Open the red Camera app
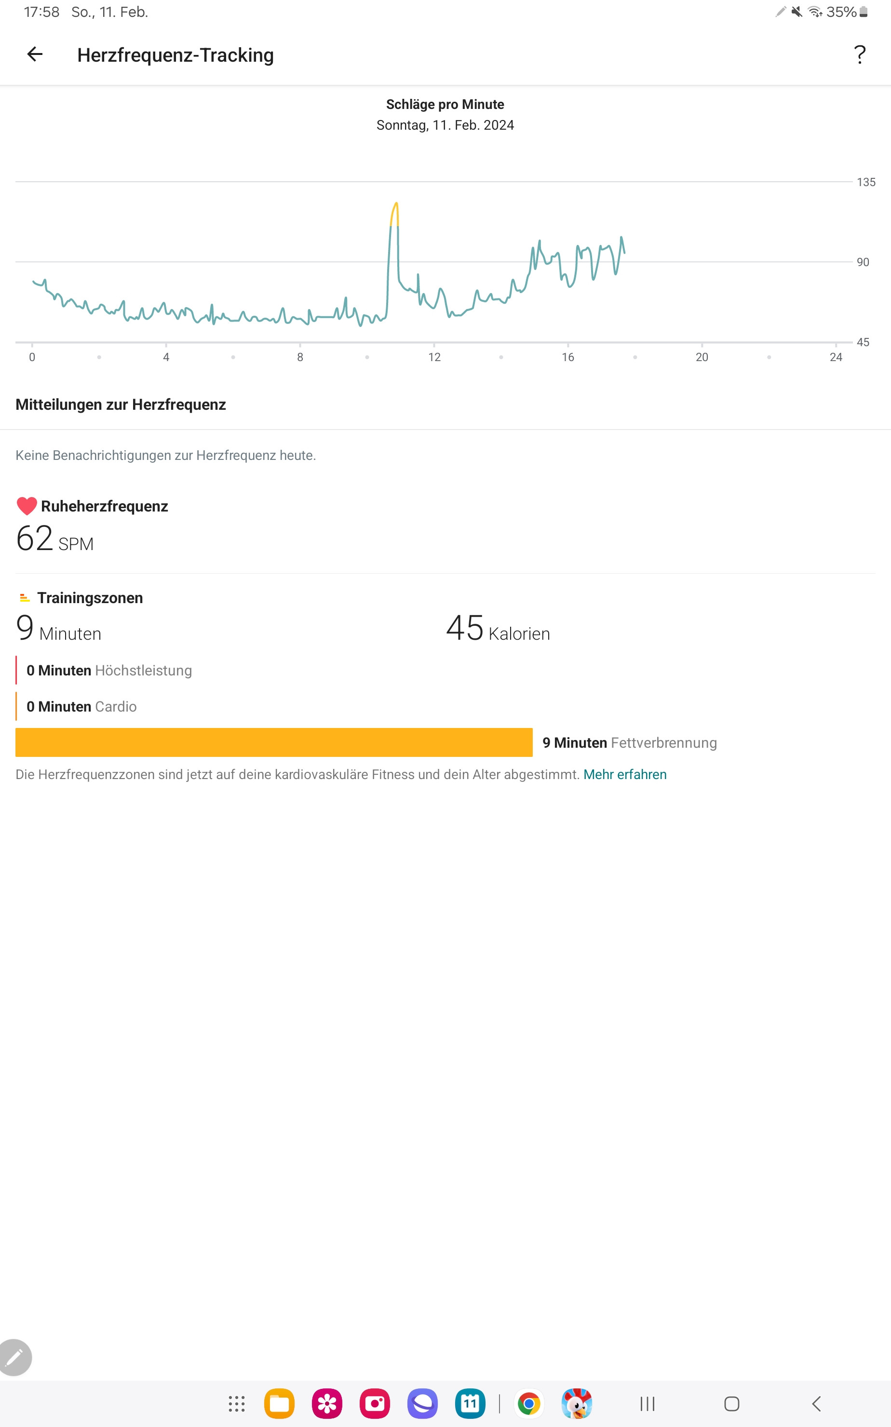The height and width of the screenshot is (1427, 891). point(375,1404)
